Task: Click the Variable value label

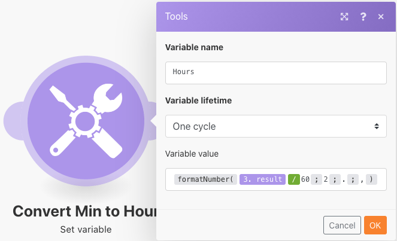Action: tap(192, 154)
